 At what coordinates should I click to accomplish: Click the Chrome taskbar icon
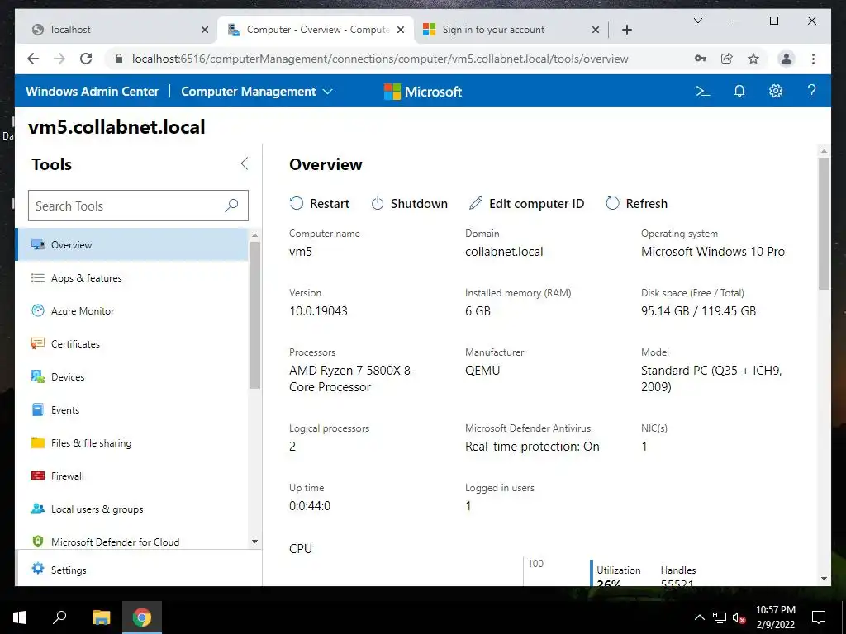coord(142,617)
